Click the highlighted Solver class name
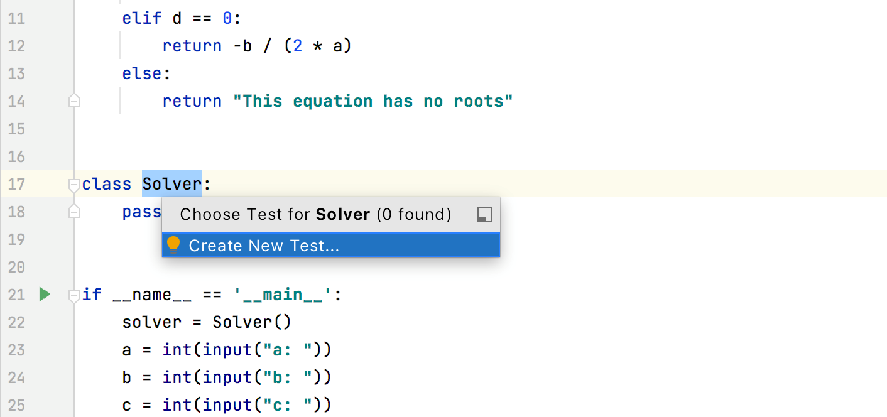Screen dimensions: 887x417 click(x=171, y=184)
